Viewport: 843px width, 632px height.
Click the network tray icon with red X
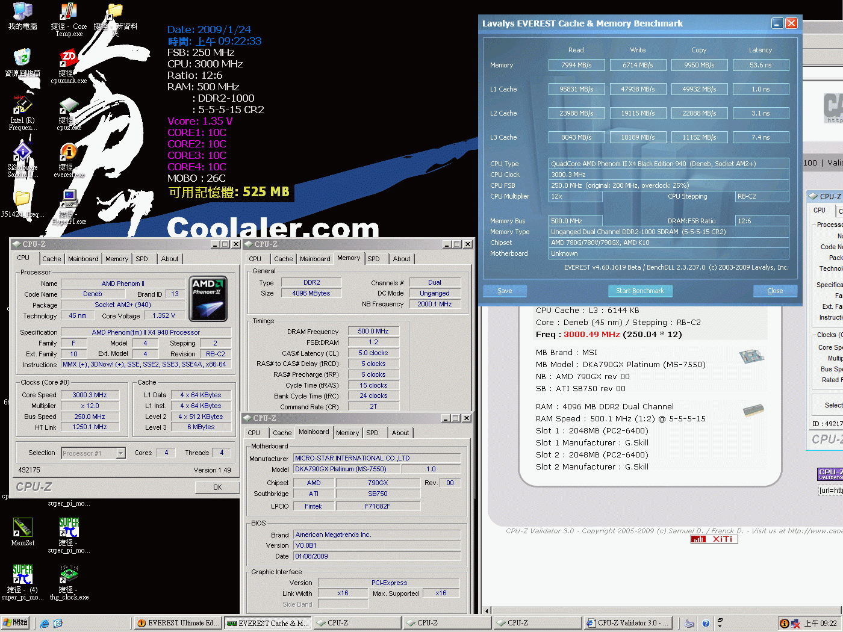click(x=795, y=624)
